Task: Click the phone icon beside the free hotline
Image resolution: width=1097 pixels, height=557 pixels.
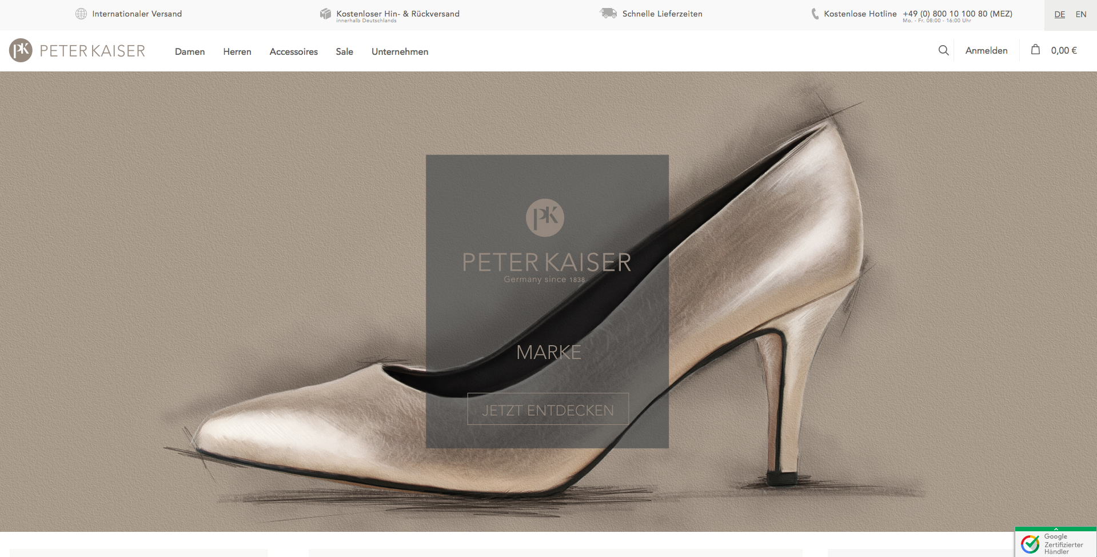Action: click(815, 14)
